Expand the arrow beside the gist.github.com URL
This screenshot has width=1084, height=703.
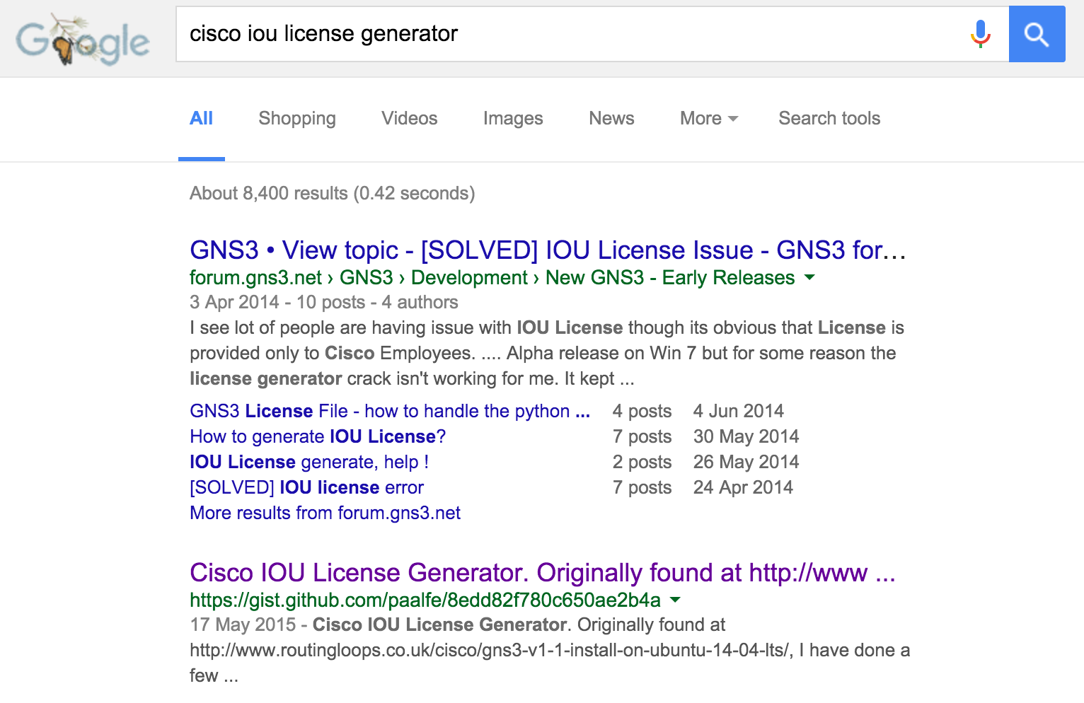point(676,600)
